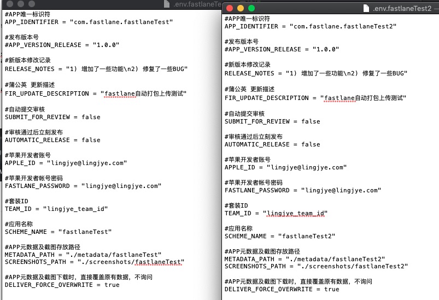Minimize the .env.fastlaneTest2 window with the yellow button
This screenshot has width=439, height=300.
pyautogui.click(x=241, y=8)
